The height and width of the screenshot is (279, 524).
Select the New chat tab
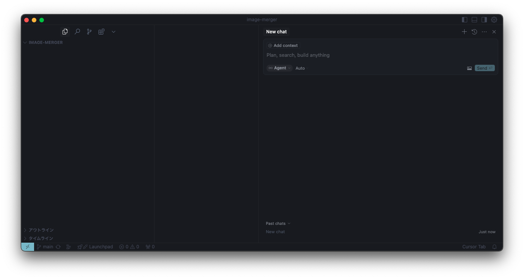coord(276,32)
